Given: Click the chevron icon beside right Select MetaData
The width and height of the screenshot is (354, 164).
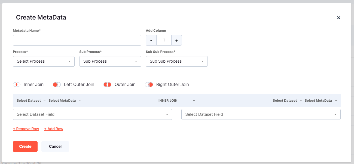Looking at the screenshot, I should coord(336,100).
